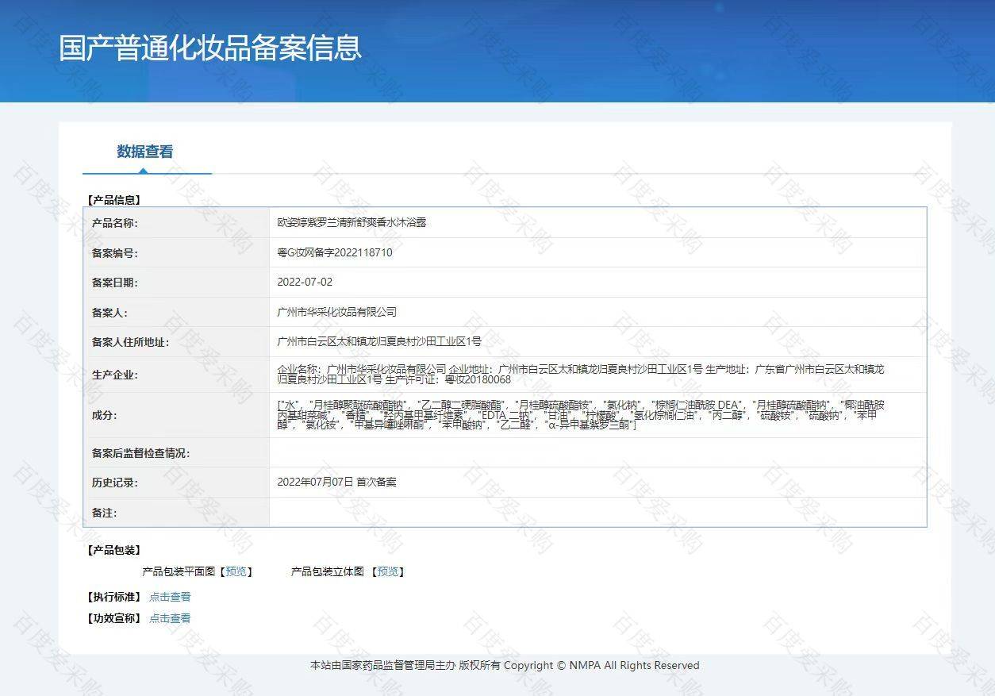The width and height of the screenshot is (995, 696).
Task: Open 产品包装立体图 预览 link
Action: (388, 571)
